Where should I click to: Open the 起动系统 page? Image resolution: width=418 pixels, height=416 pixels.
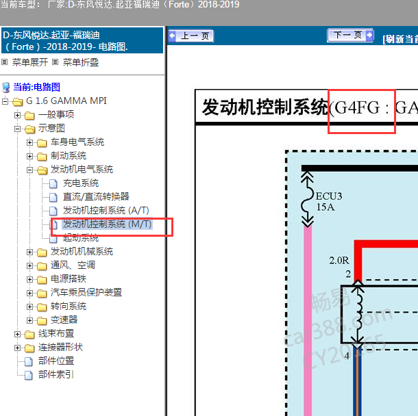click(x=81, y=238)
